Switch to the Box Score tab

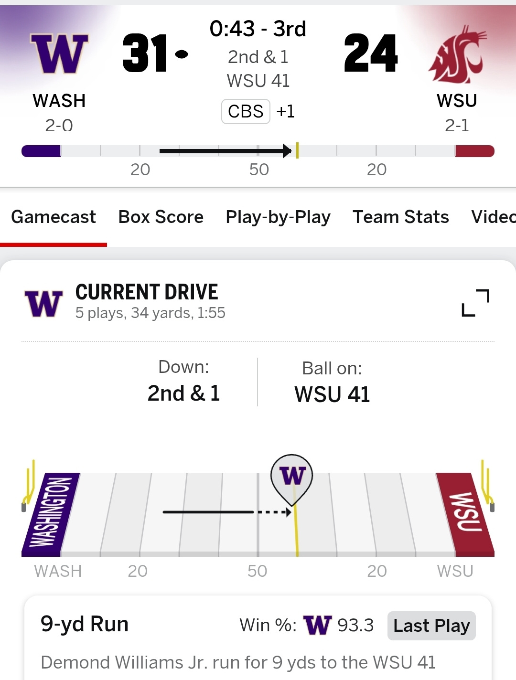pyautogui.click(x=161, y=217)
